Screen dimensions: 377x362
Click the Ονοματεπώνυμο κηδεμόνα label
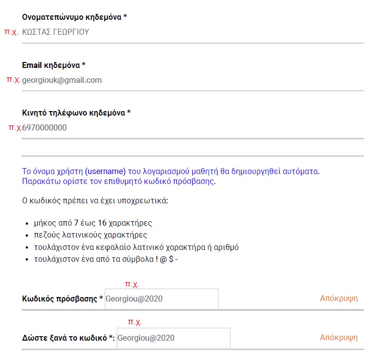coord(75,17)
